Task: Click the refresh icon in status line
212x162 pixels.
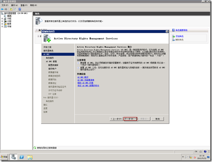Action: coord(35,148)
